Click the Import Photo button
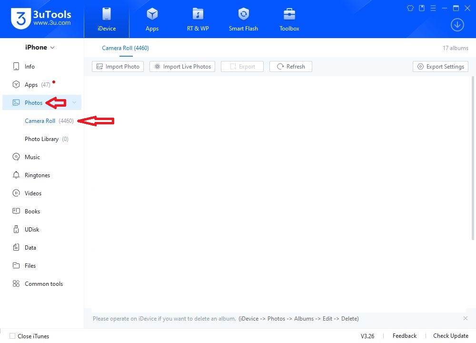 tap(118, 67)
